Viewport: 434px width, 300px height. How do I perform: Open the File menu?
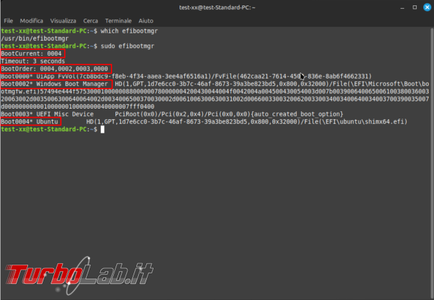(x=8, y=21)
